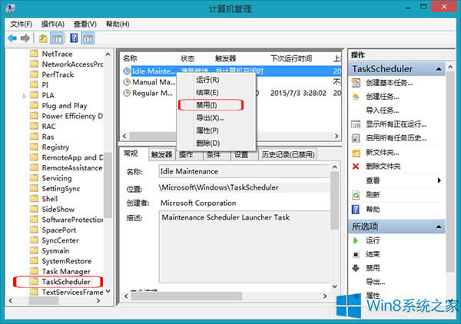Collapse the TaskScheduler section in Actions pane
The height and width of the screenshot is (324, 461).
click(450, 69)
